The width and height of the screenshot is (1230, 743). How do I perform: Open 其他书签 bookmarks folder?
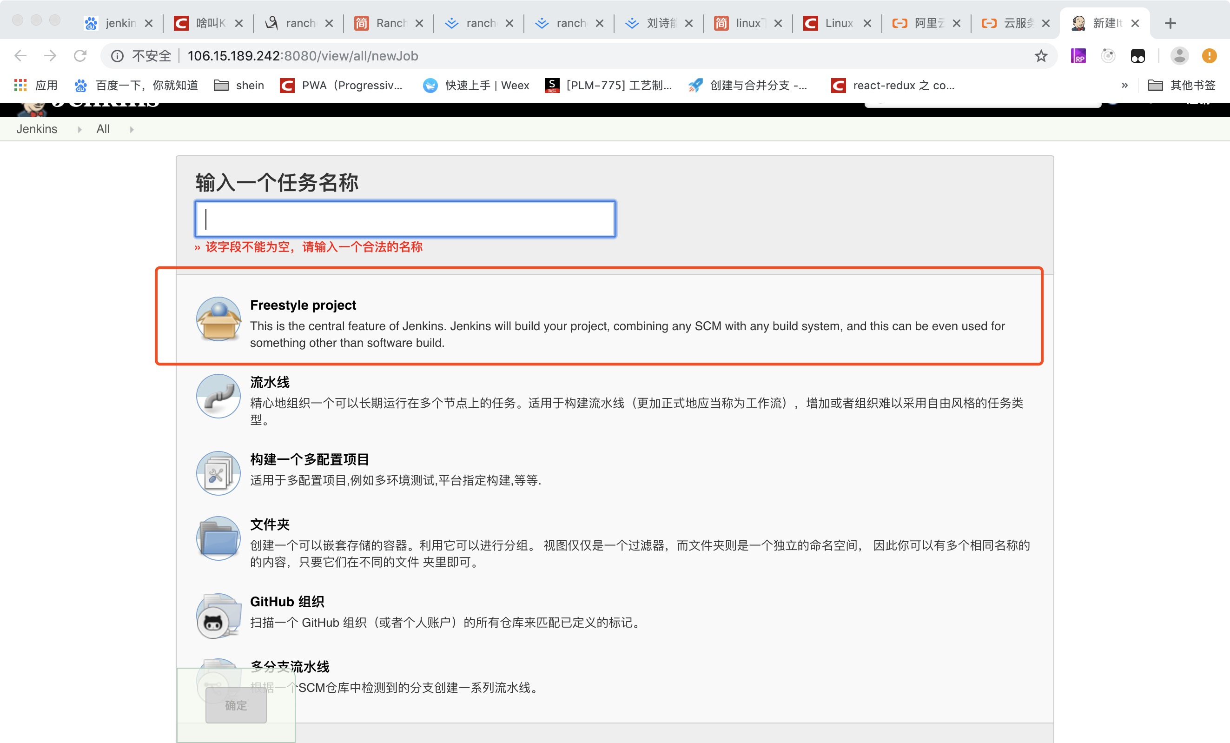1182,86
